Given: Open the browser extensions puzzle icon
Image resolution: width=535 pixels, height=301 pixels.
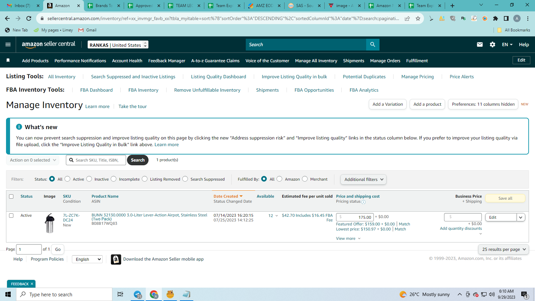Looking at the screenshot, I should (x=496, y=18).
